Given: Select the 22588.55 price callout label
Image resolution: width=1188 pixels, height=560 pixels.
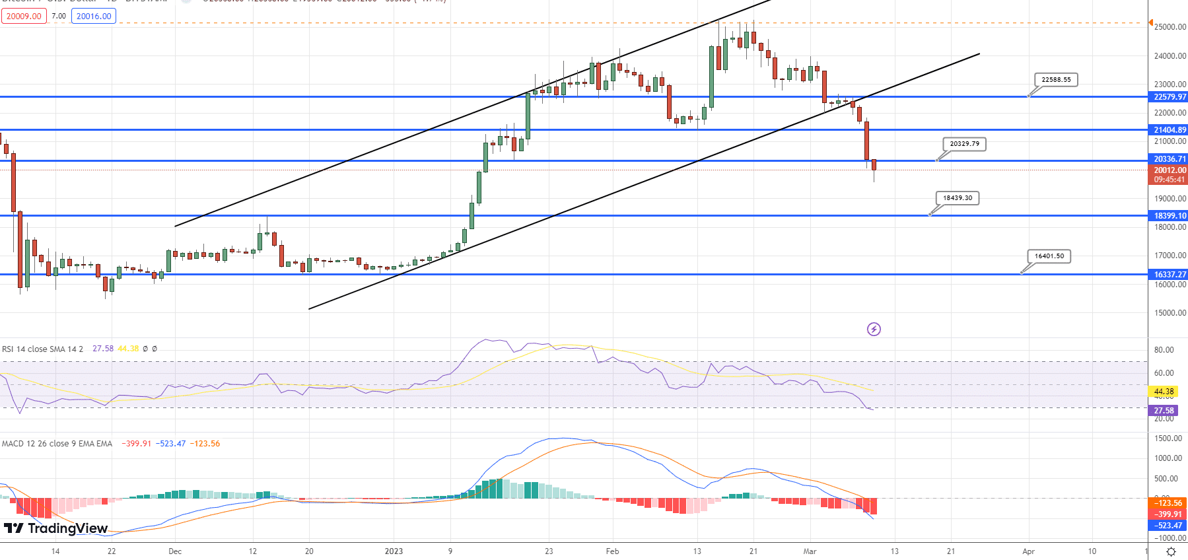Looking at the screenshot, I should click(x=1056, y=79).
